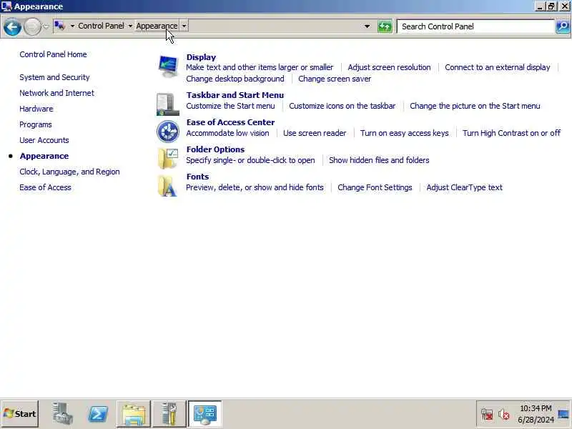Open Clock, Language, and Region
This screenshot has height=429, width=572.
point(69,172)
